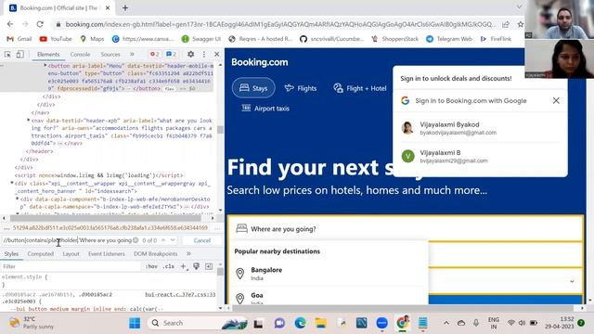
Task: Open the Event Listeners pane tab
Action: [x=107, y=253]
